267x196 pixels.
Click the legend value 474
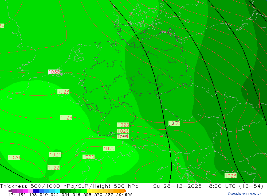point(12,195)
